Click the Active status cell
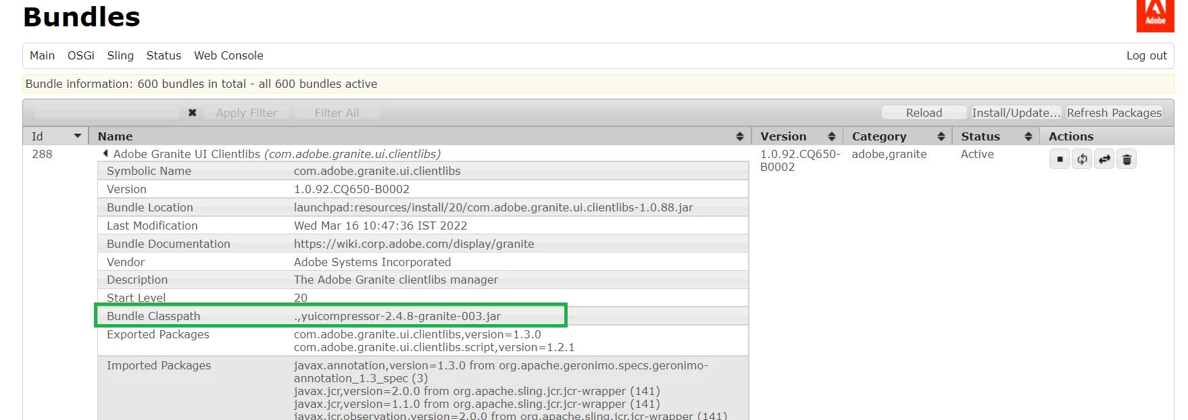The height and width of the screenshot is (420, 1188). pyautogui.click(x=977, y=154)
